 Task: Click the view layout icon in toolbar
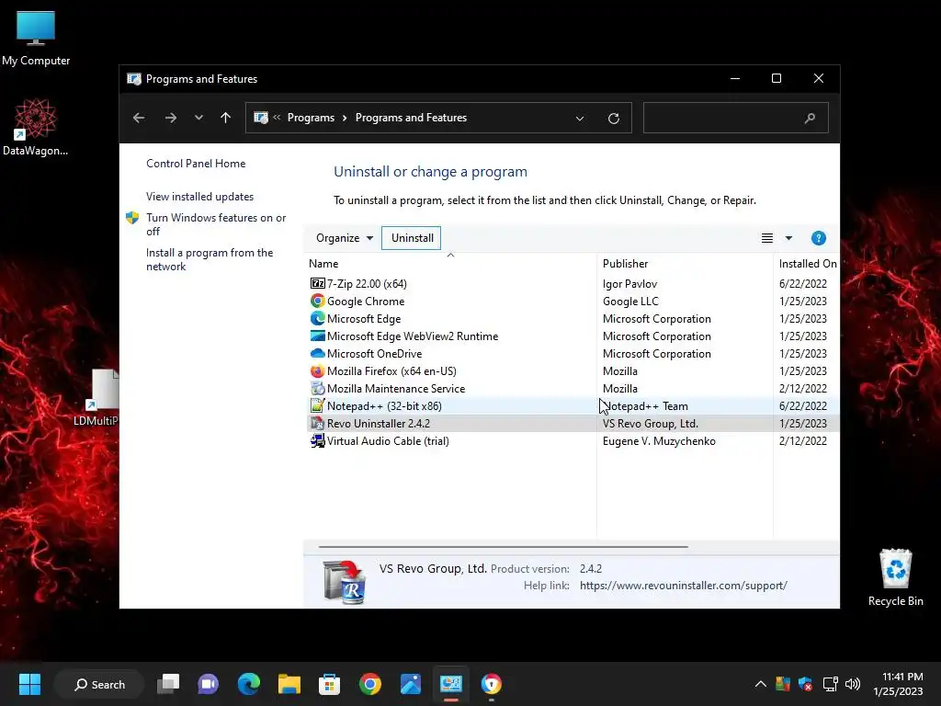[767, 238]
